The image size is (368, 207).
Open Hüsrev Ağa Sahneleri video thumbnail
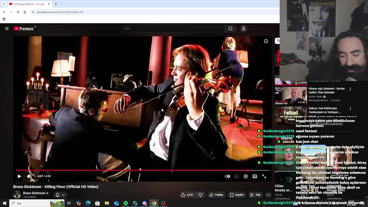291,95
